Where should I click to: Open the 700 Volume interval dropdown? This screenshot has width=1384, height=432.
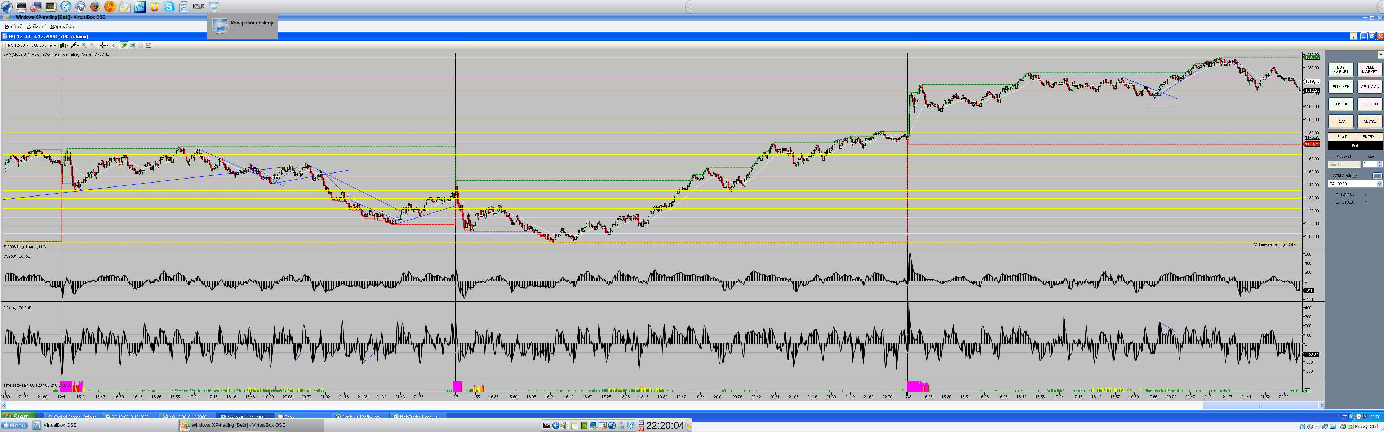(x=44, y=46)
